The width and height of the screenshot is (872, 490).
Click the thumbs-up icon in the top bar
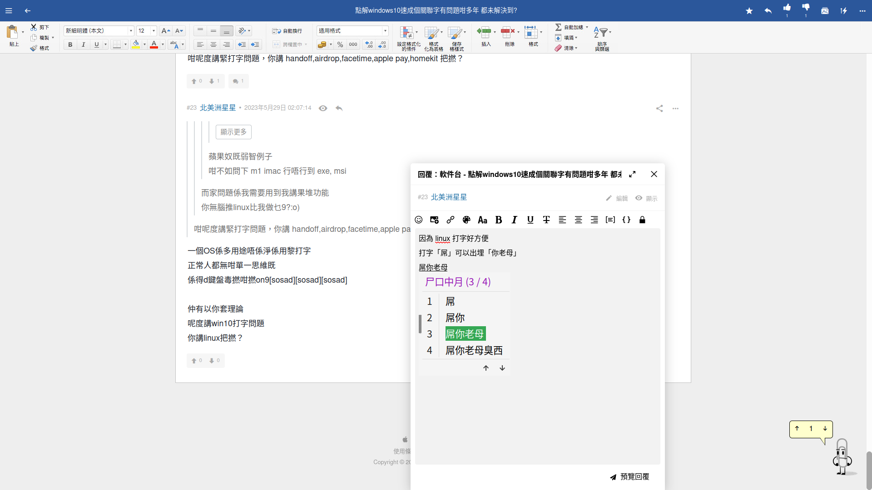click(x=787, y=8)
